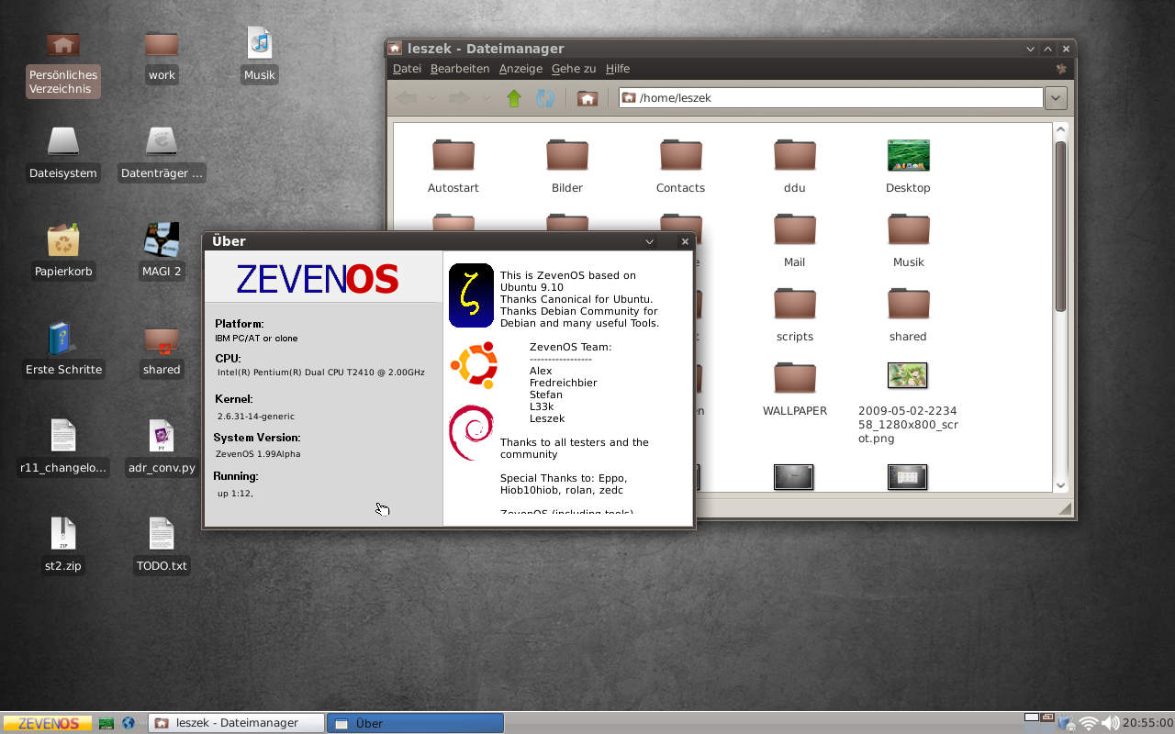Open the volume speaker tray icon
The image size is (1175, 734).
[1110, 723]
